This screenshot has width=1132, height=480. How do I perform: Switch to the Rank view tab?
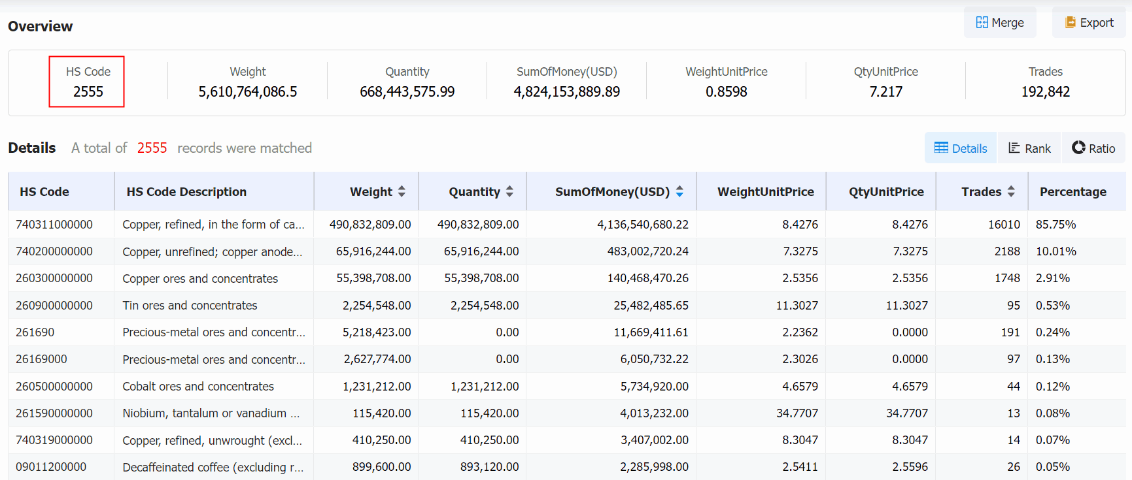tap(1029, 148)
